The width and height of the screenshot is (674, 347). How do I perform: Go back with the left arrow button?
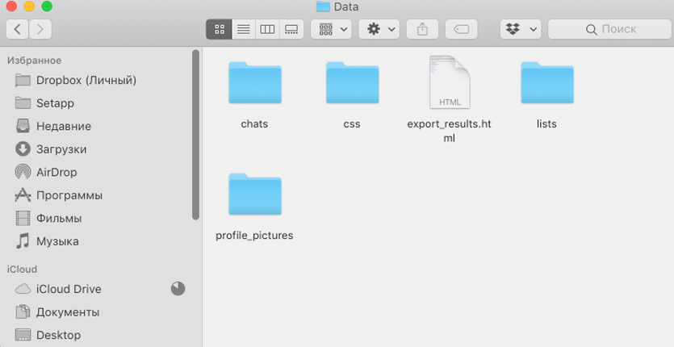17,29
